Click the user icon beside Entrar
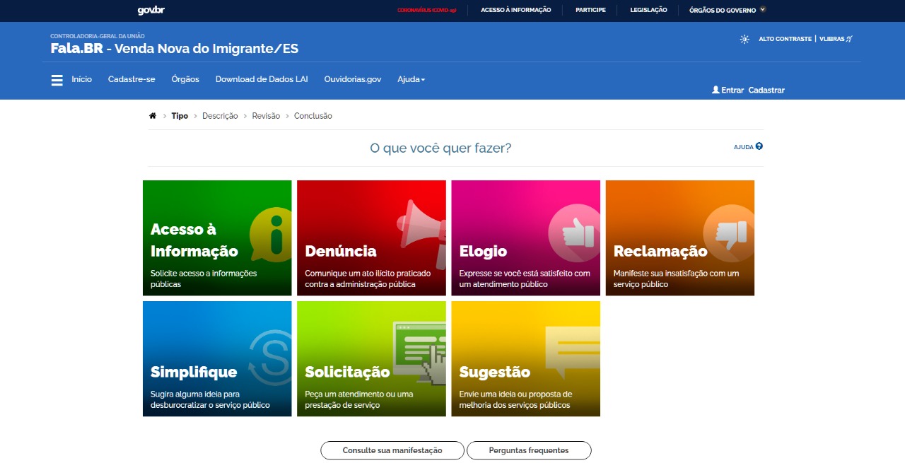Viewport: 905px width, 463px height. pyautogui.click(x=716, y=90)
